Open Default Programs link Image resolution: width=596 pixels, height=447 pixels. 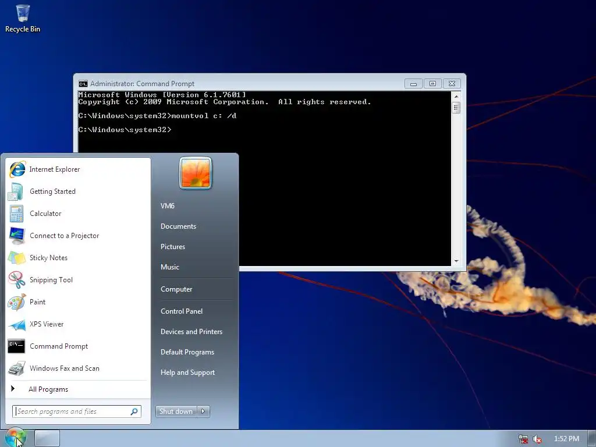[187, 352]
